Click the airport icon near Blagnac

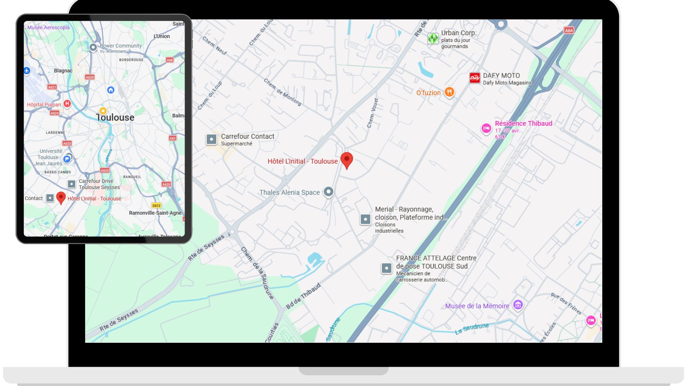tap(27, 71)
